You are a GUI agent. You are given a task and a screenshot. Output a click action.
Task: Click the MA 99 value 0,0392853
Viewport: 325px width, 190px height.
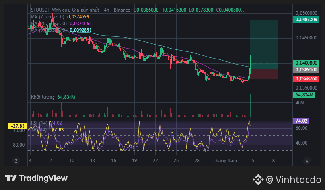coord(81,30)
